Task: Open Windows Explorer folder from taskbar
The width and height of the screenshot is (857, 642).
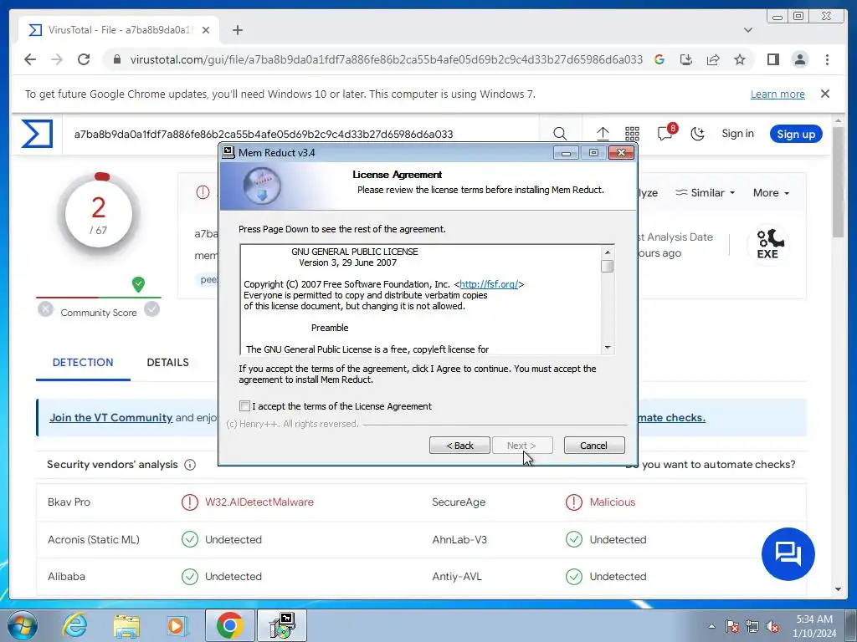Action: [x=127, y=625]
